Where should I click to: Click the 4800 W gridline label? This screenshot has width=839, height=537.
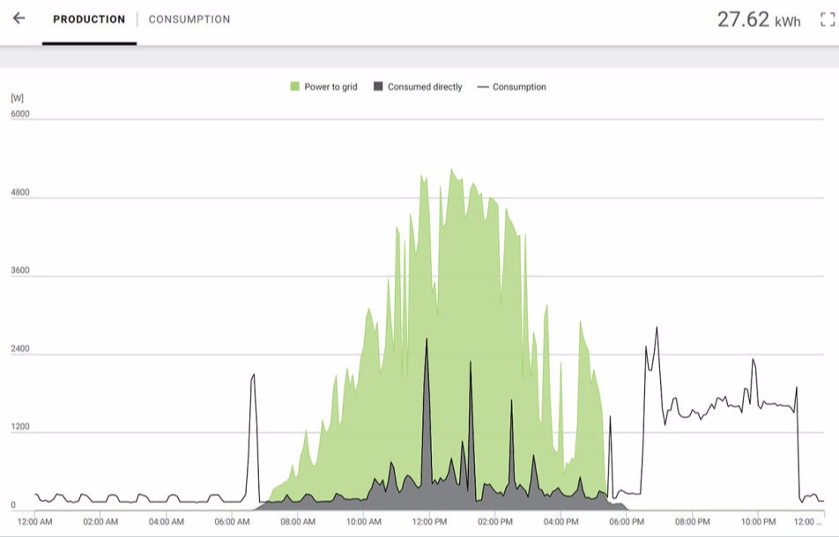(x=19, y=193)
